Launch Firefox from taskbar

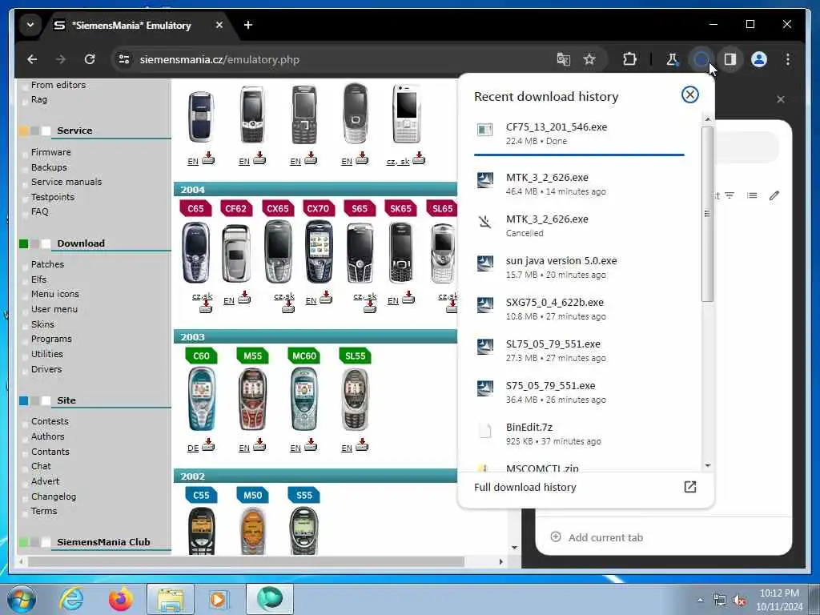[x=121, y=599]
